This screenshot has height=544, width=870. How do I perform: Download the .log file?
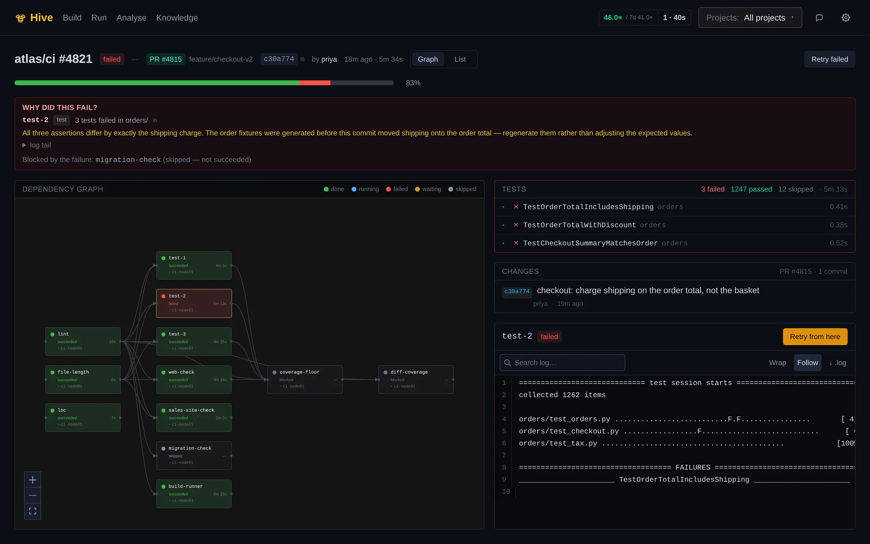pos(838,363)
